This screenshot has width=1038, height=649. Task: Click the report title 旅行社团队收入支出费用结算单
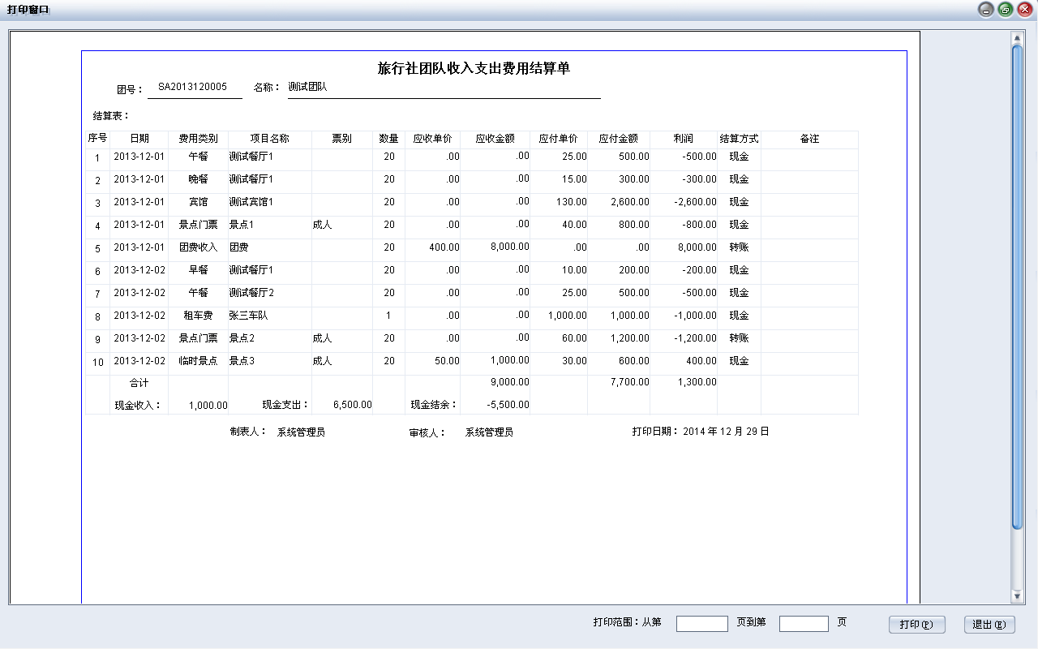click(474, 68)
